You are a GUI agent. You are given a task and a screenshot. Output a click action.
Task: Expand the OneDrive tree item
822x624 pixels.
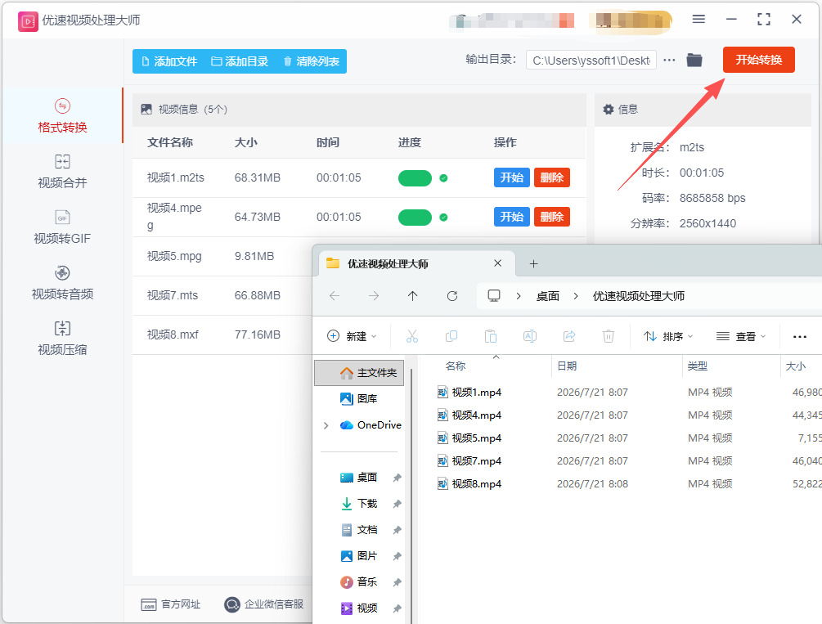click(x=326, y=425)
